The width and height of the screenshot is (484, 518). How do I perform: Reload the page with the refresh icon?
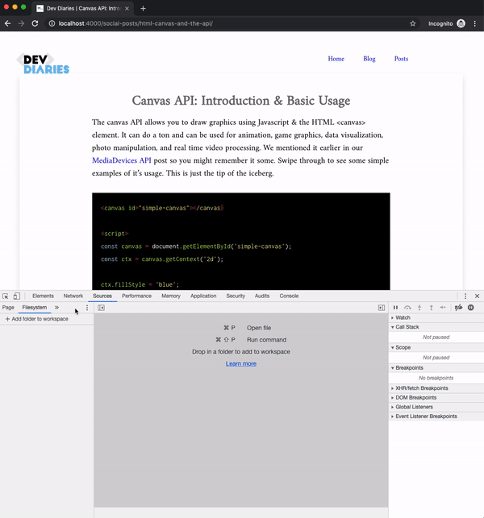[x=35, y=23]
